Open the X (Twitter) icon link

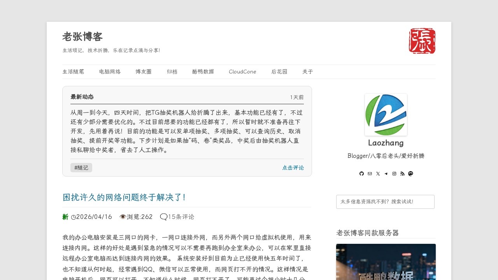[x=378, y=174]
